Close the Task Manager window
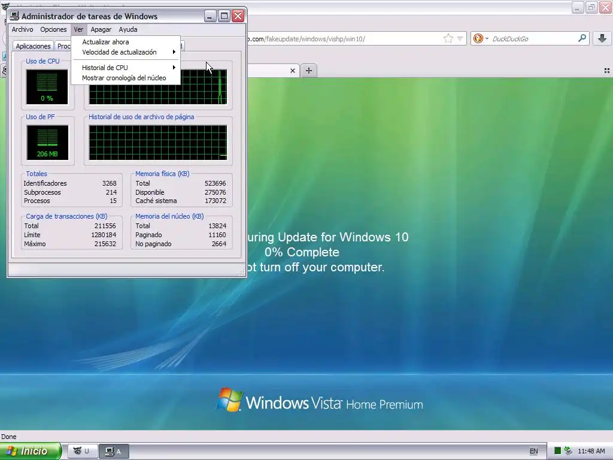 (238, 16)
